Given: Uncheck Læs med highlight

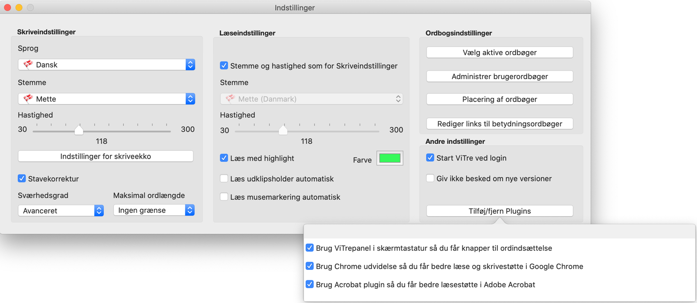Looking at the screenshot, I should coord(224,158).
